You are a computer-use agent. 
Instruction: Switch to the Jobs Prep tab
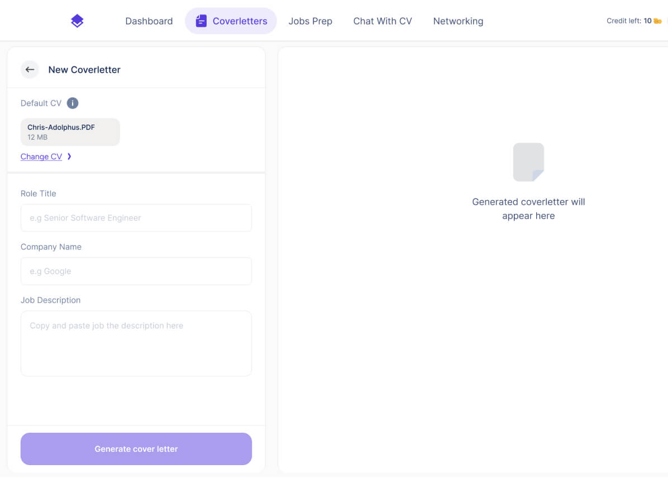(x=310, y=21)
